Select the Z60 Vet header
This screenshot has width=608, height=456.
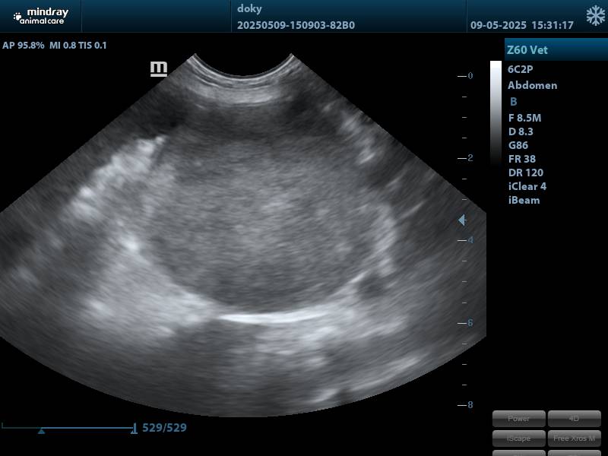pyautogui.click(x=527, y=50)
